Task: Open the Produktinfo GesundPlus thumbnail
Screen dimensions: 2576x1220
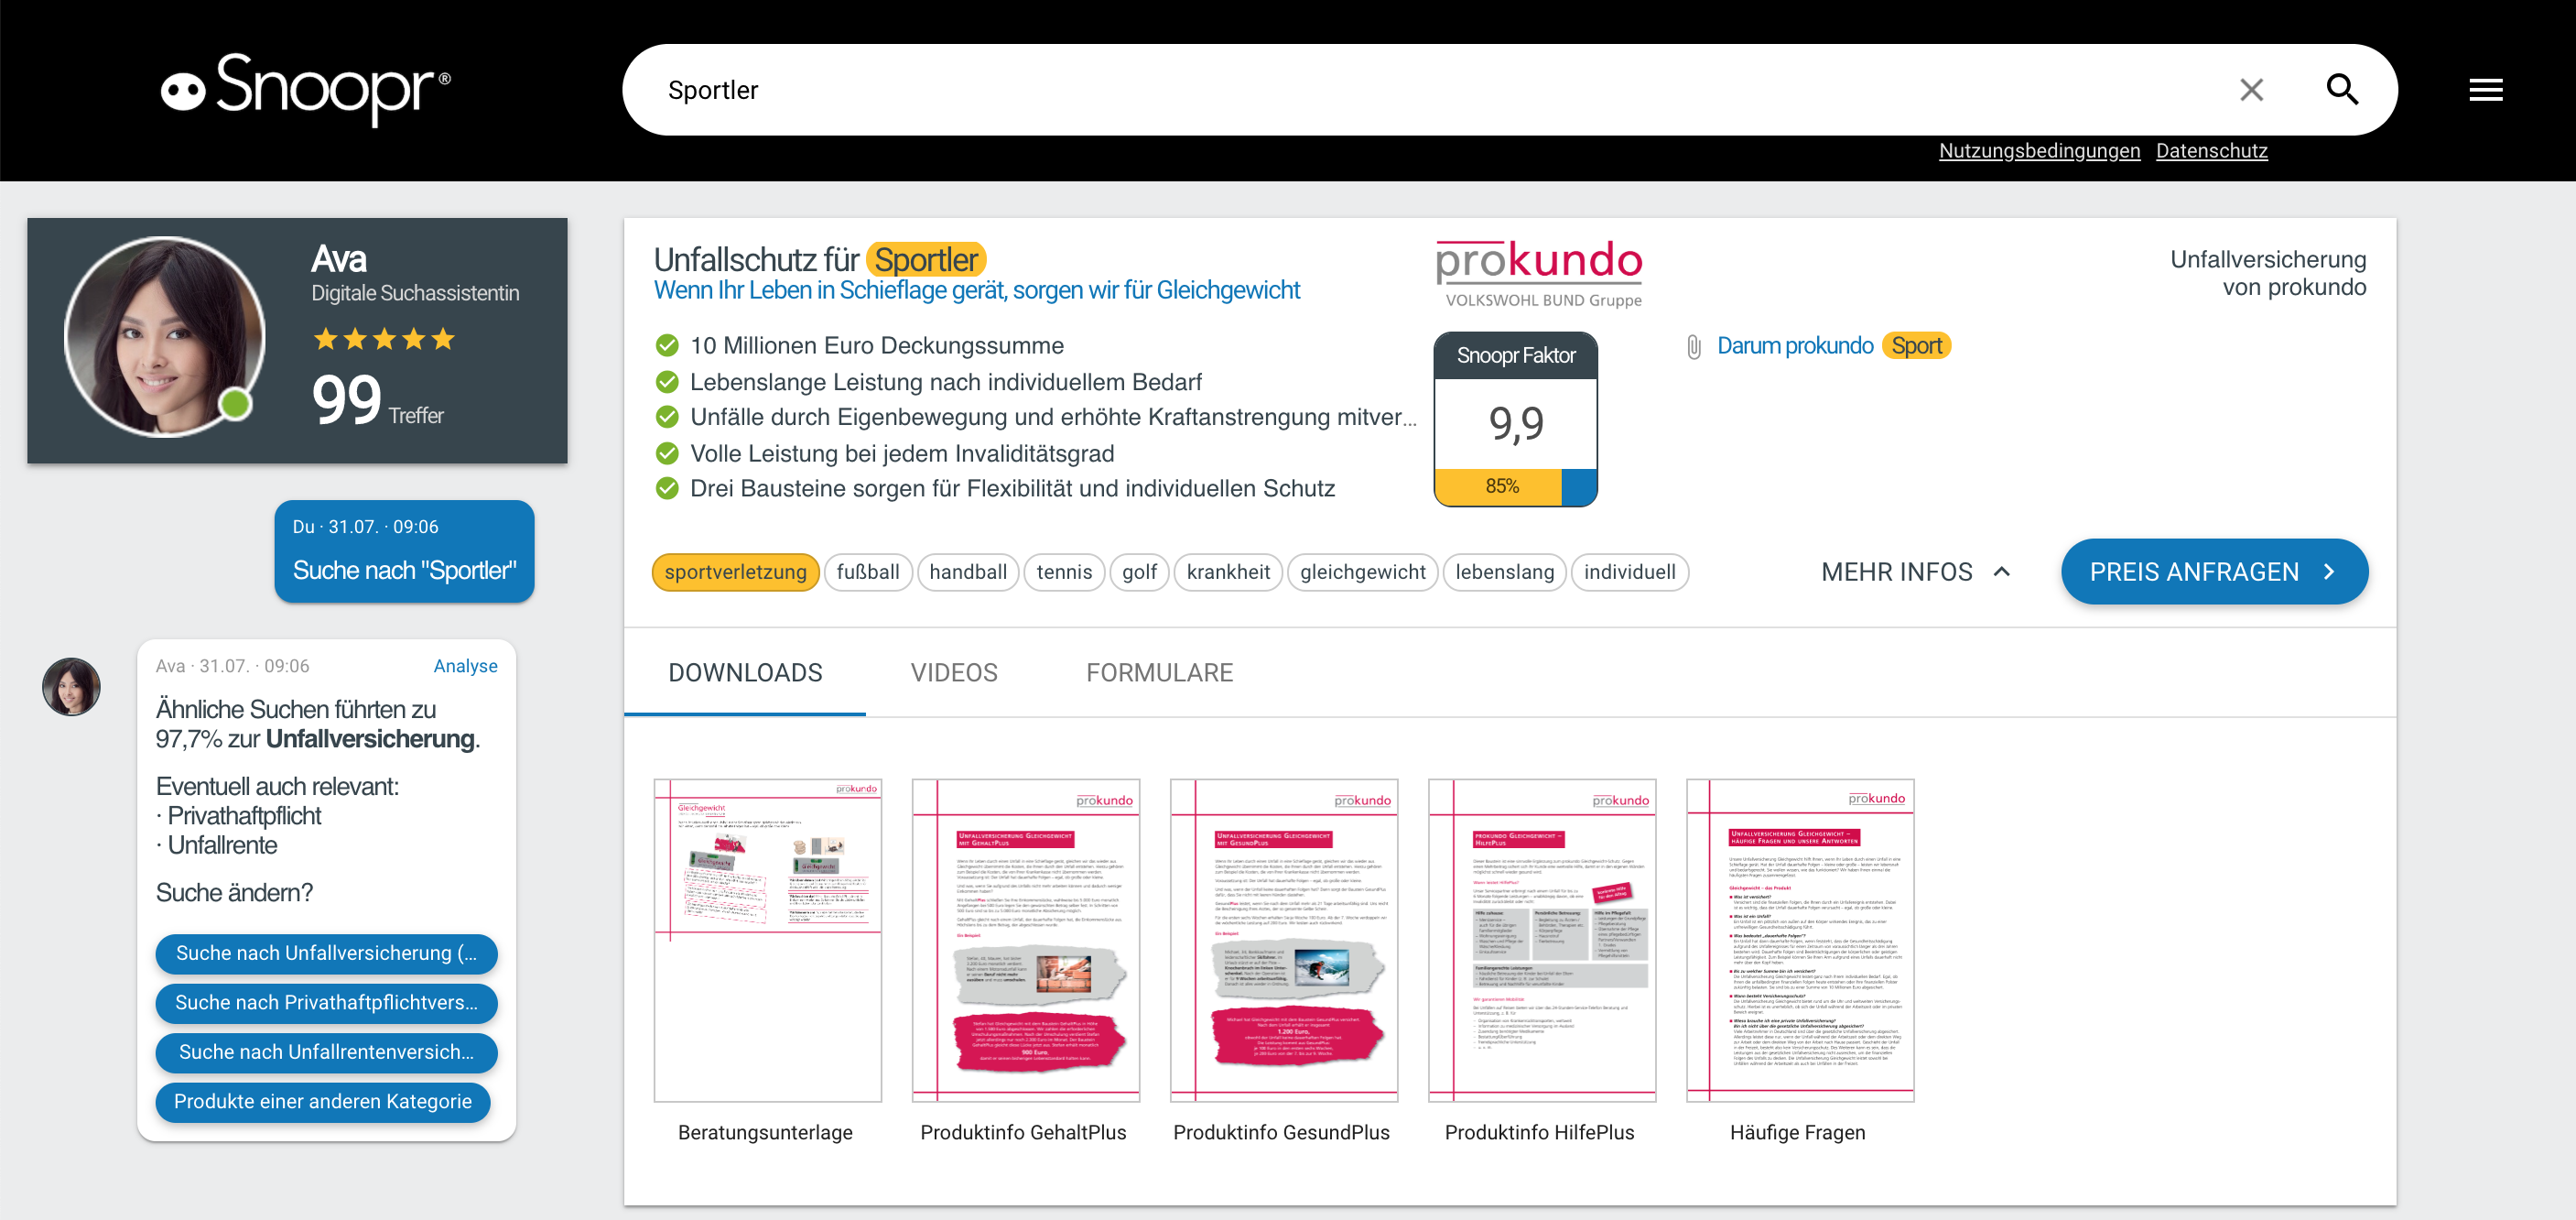Action: tap(1283, 940)
